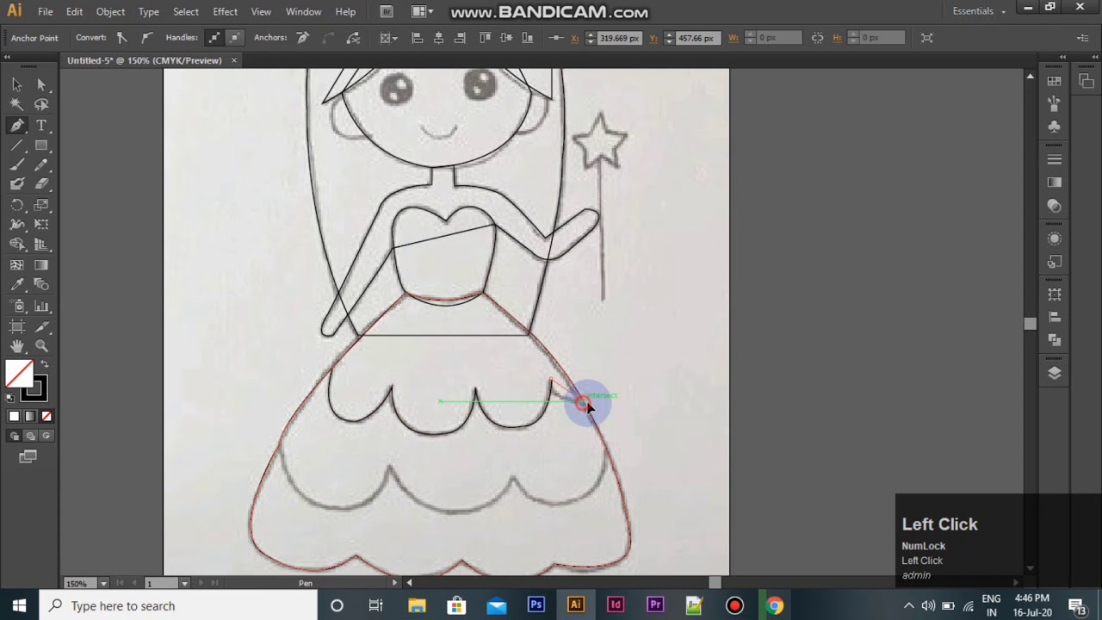1102x620 pixels.
Task: Open the Object menu
Action: [110, 11]
